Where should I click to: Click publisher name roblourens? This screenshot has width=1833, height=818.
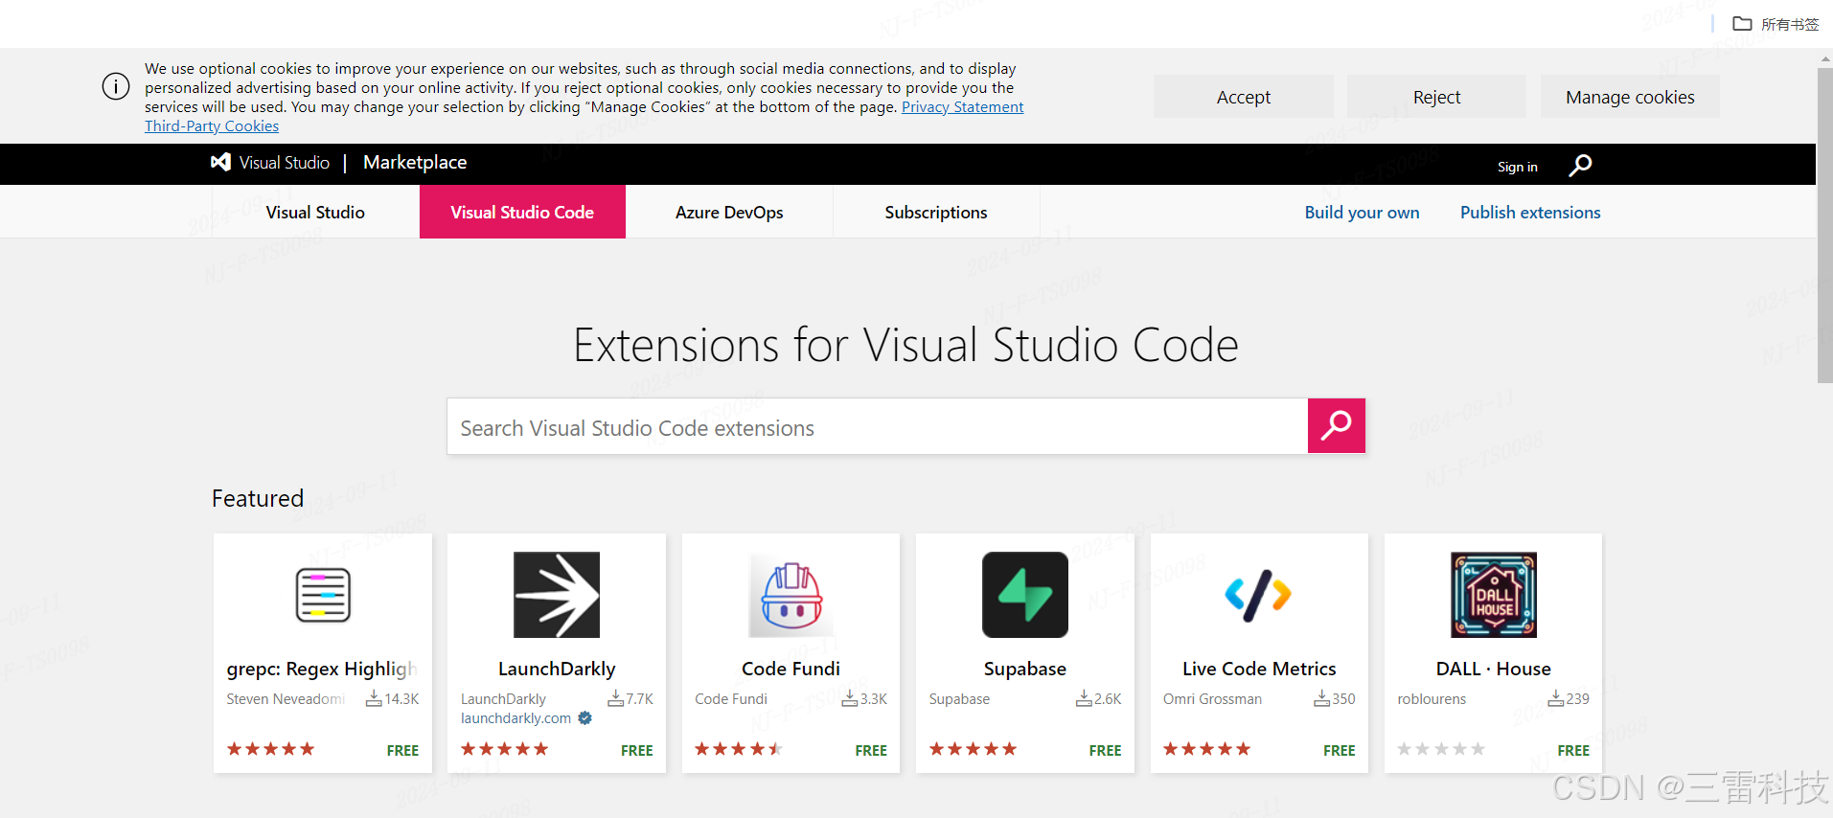click(x=1432, y=699)
